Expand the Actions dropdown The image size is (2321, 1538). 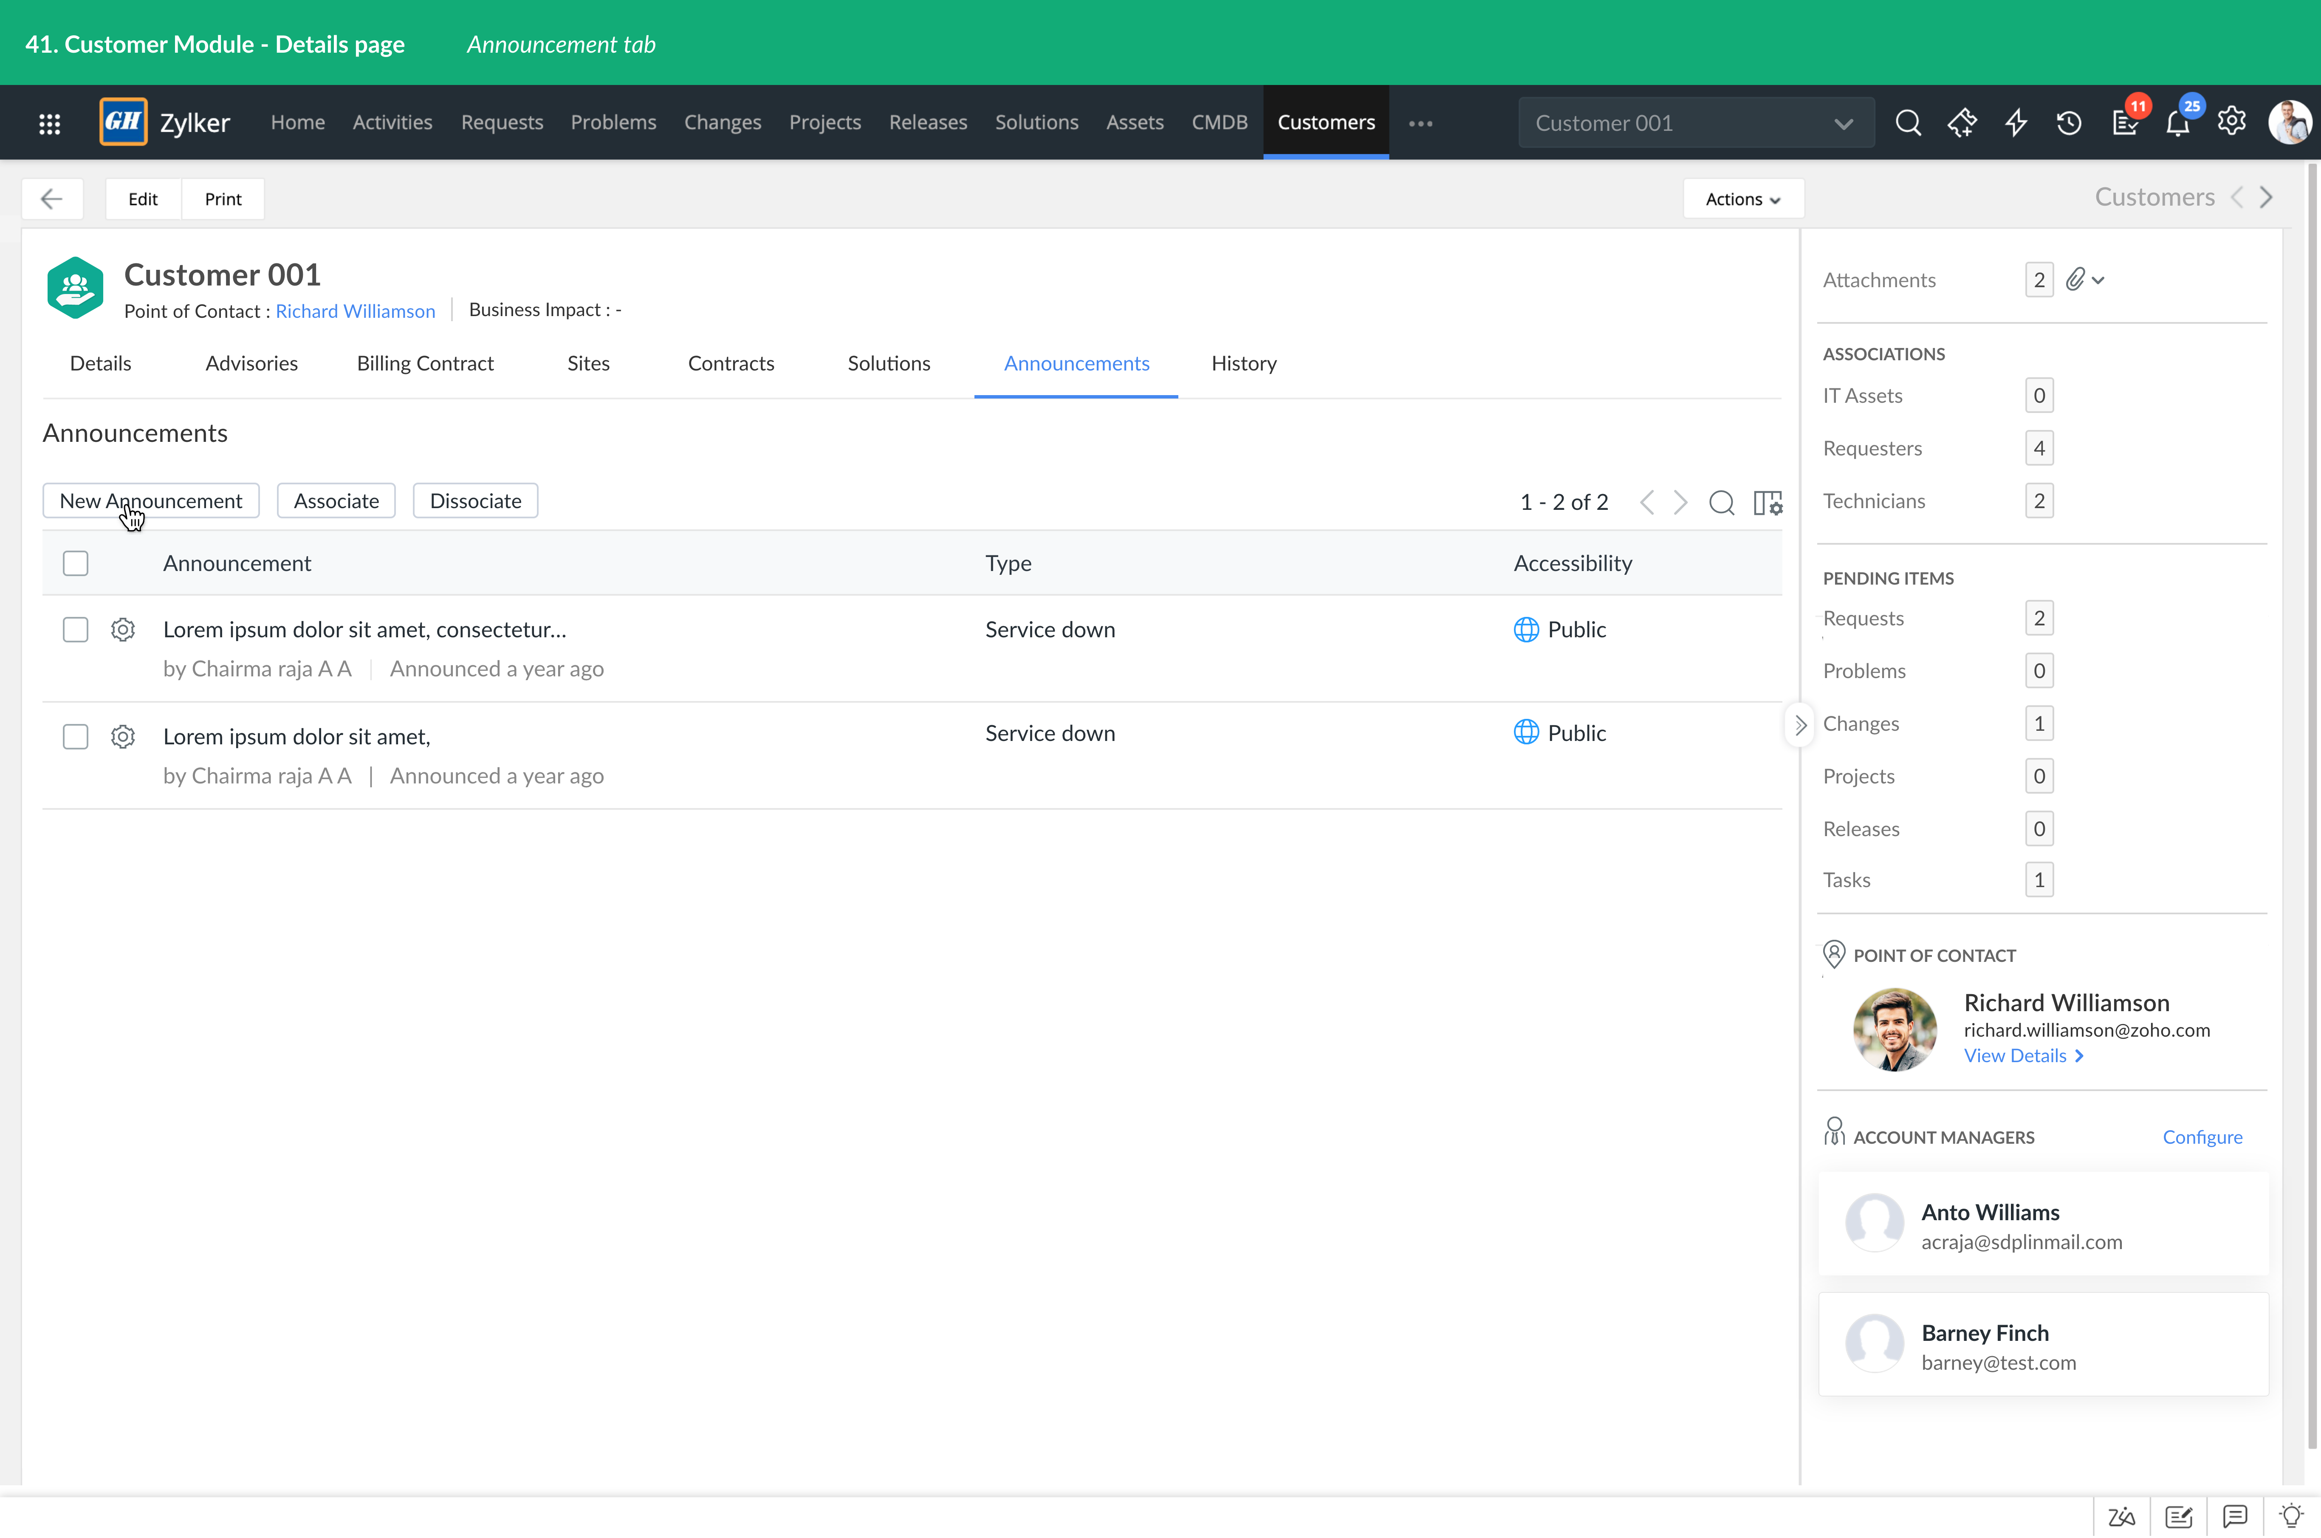click(x=1743, y=199)
